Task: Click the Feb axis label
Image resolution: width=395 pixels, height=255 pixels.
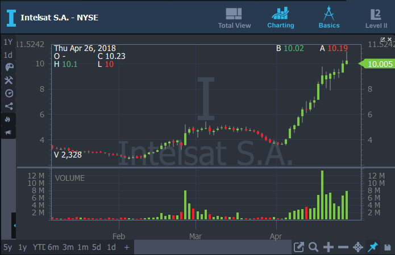Action: click(119, 236)
